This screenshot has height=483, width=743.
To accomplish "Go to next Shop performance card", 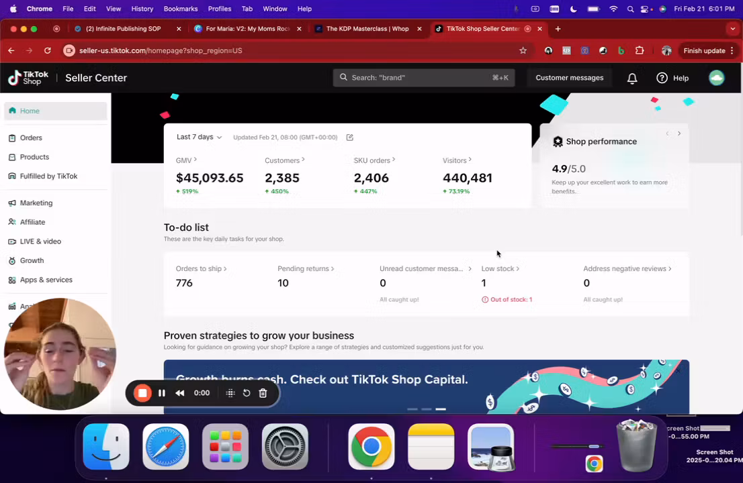I will click(x=679, y=133).
